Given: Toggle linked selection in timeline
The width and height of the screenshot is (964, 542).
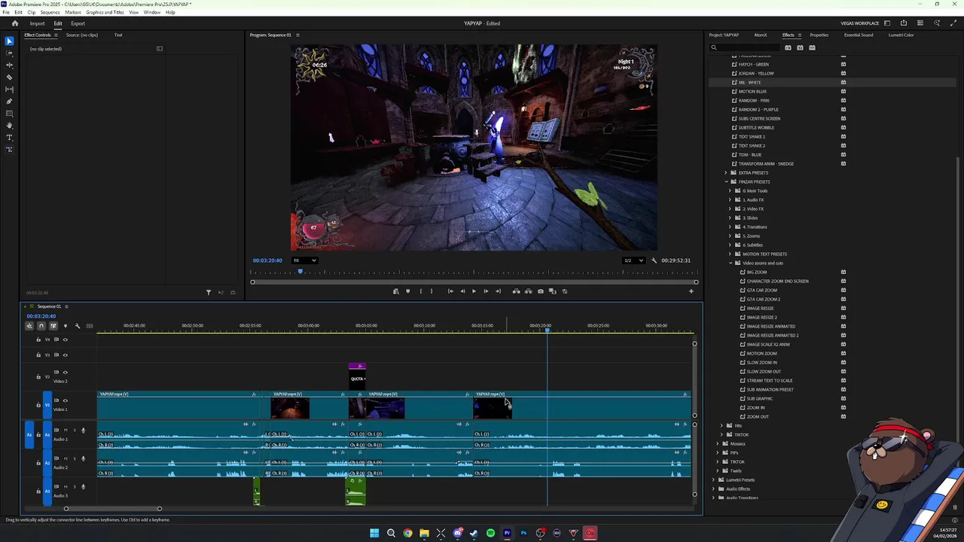Looking at the screenshot, I should coord(53,326).
